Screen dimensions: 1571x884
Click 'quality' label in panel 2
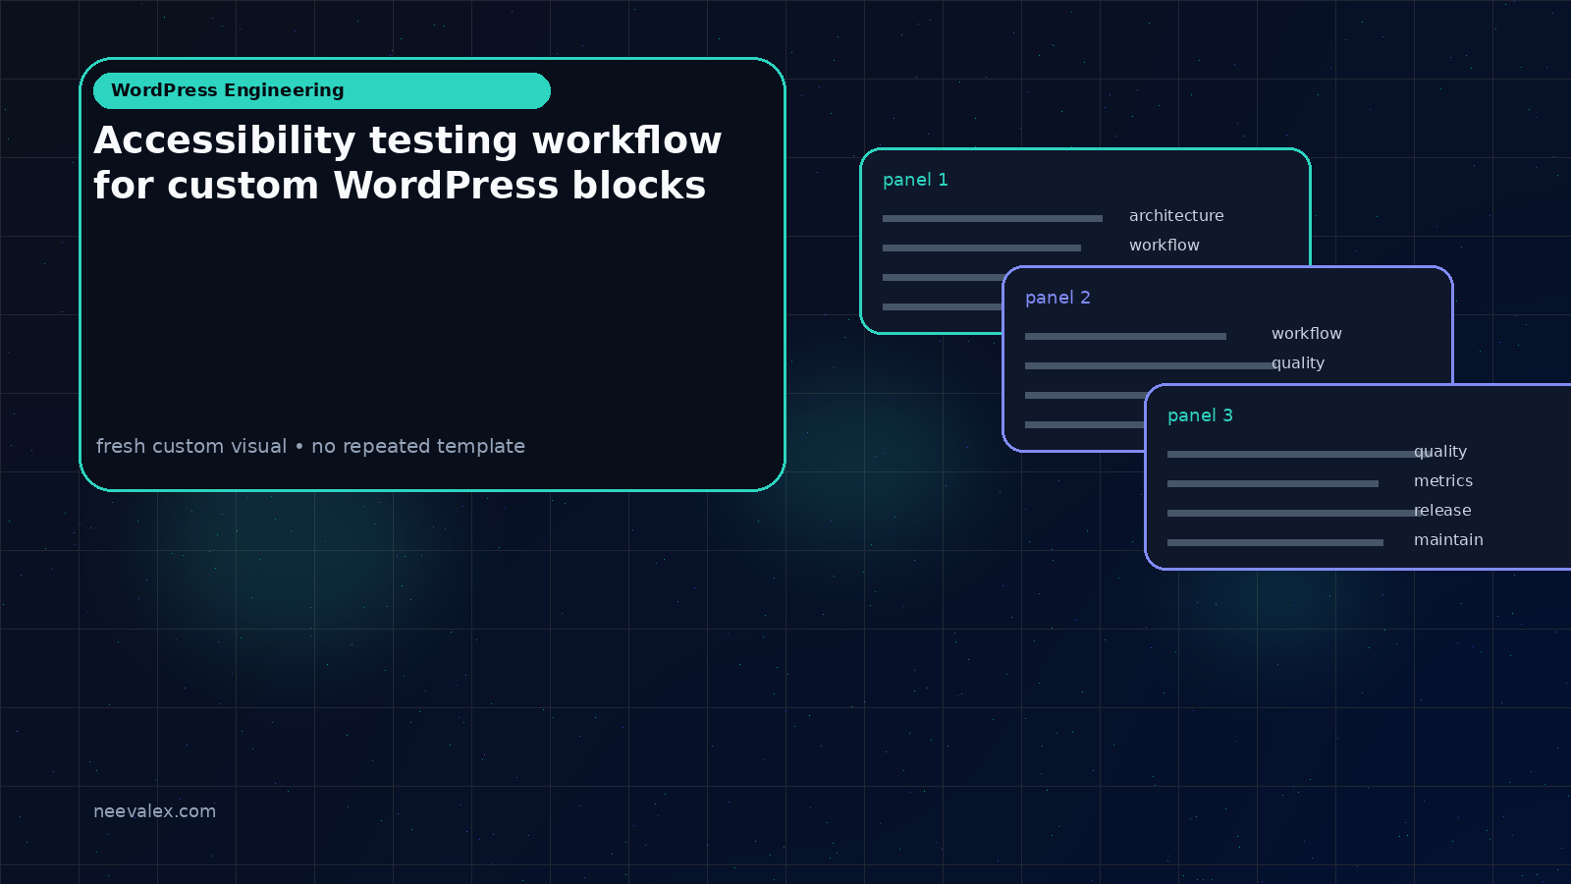(x=1298, y=363)
